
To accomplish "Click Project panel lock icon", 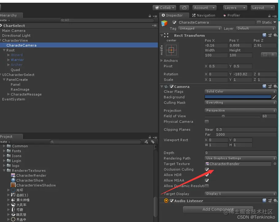I will click(150, 137).
